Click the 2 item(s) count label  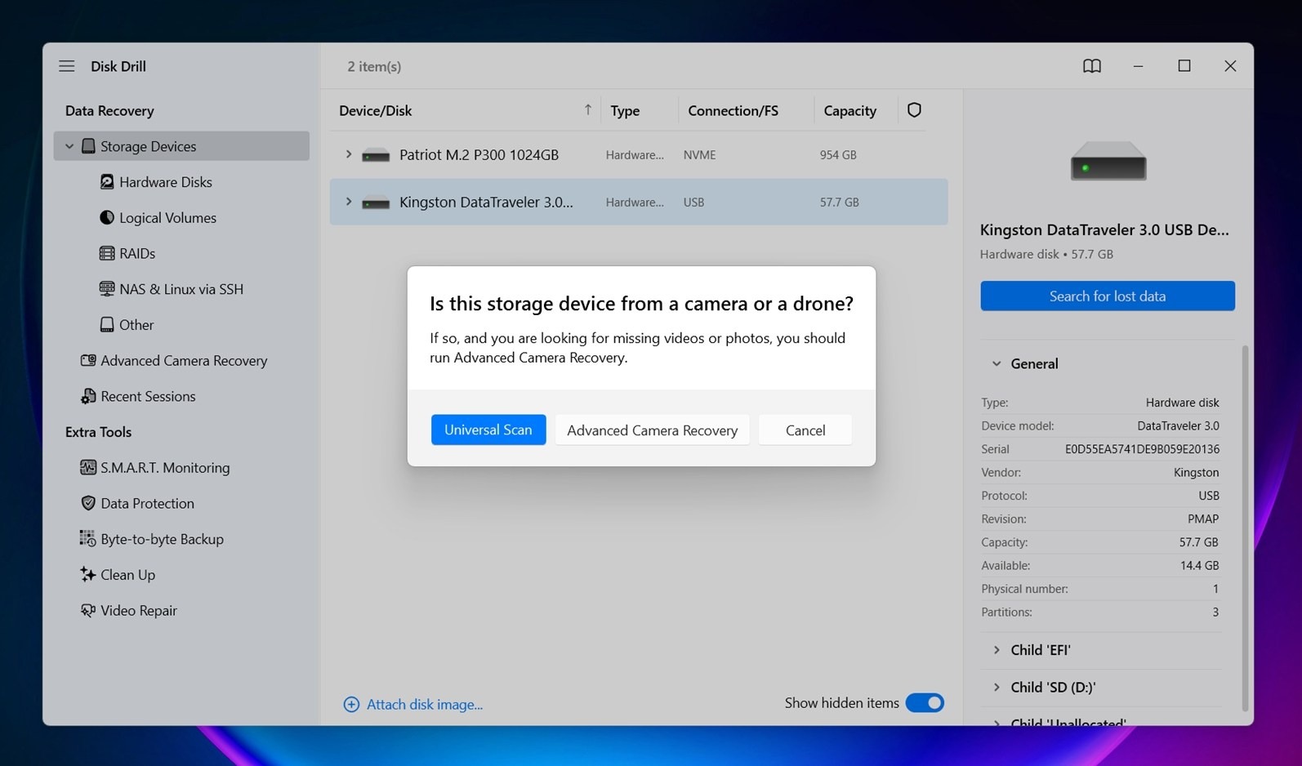click(x=374, y=66)
